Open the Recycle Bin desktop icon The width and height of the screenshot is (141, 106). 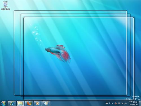click(5, 5)
